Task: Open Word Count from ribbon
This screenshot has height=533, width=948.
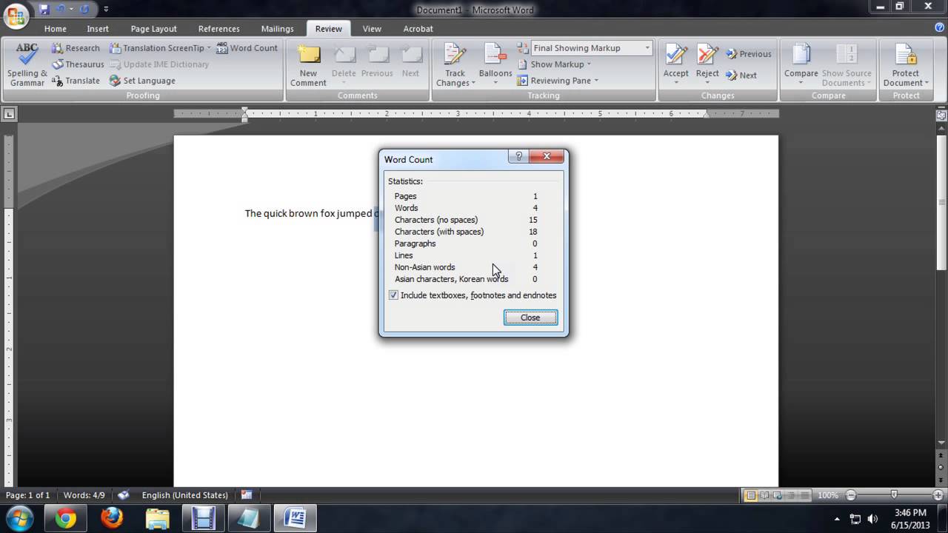Action: pyautogui.click(x=247, y=48)
